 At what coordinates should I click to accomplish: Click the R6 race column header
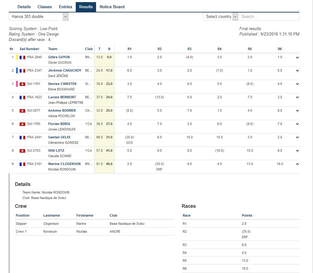pyautogui.click(x=280, y=49)
